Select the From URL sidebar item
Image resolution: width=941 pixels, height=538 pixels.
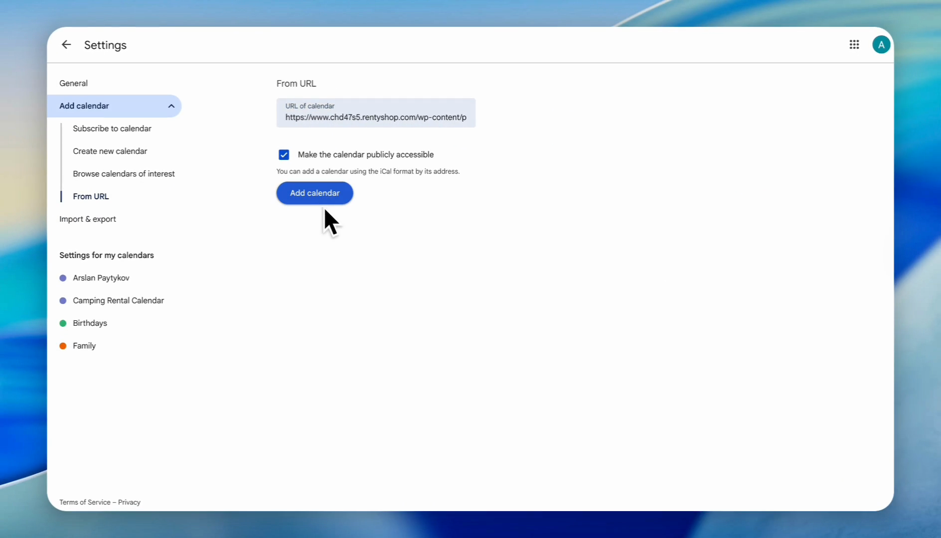pos(91,196)
